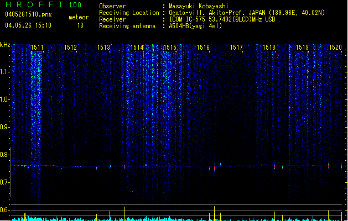Viewport: 348px width, 221px height.
Task: Click the 1512 time marker
Action: (70, 47)
